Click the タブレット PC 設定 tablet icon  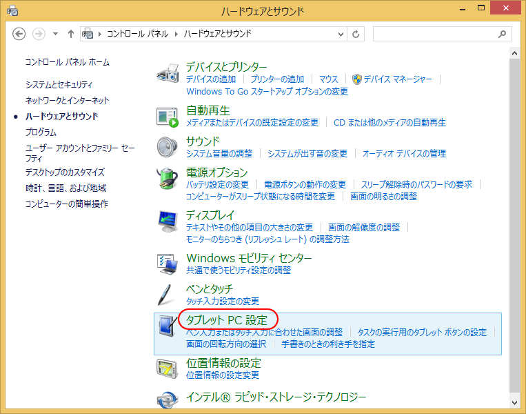coord(168,326)
